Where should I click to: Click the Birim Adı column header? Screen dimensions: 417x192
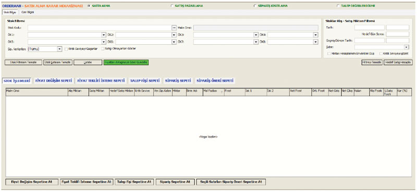[x=194, y=92]
